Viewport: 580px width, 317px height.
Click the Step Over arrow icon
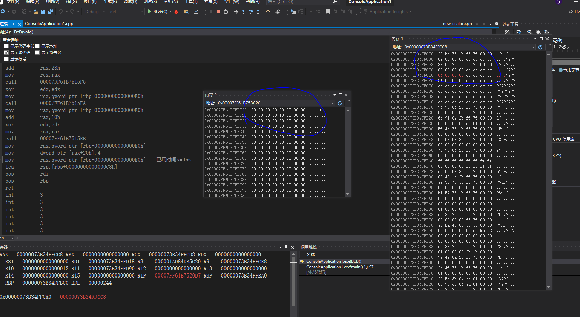[251, 12]
